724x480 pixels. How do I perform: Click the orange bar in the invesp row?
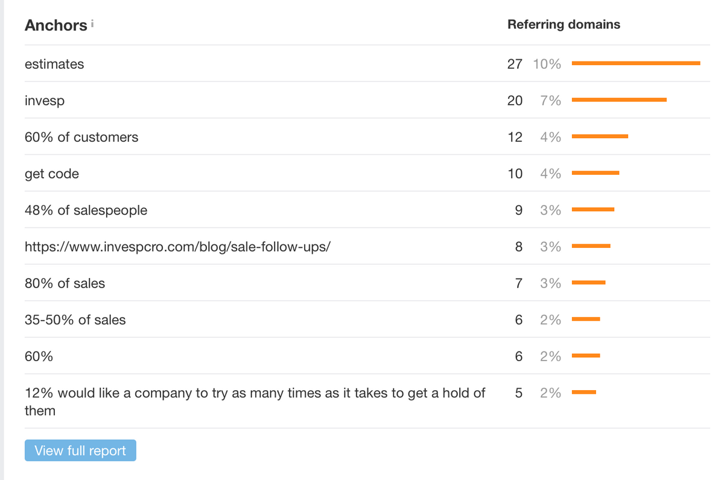(x=619, y=100)
